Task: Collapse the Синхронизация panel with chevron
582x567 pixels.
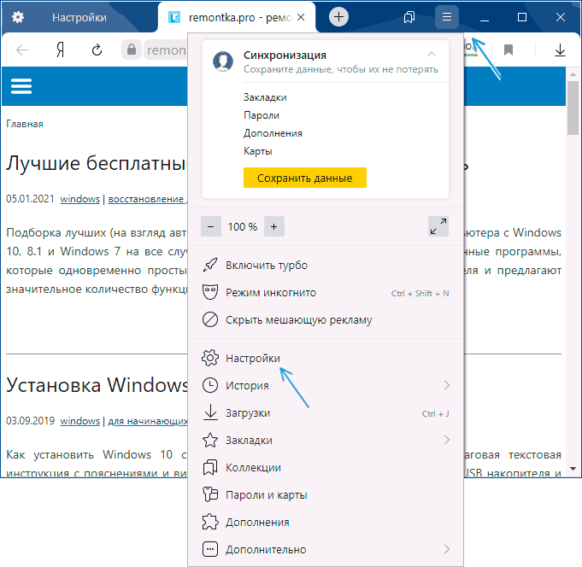Action: (432, 54)
